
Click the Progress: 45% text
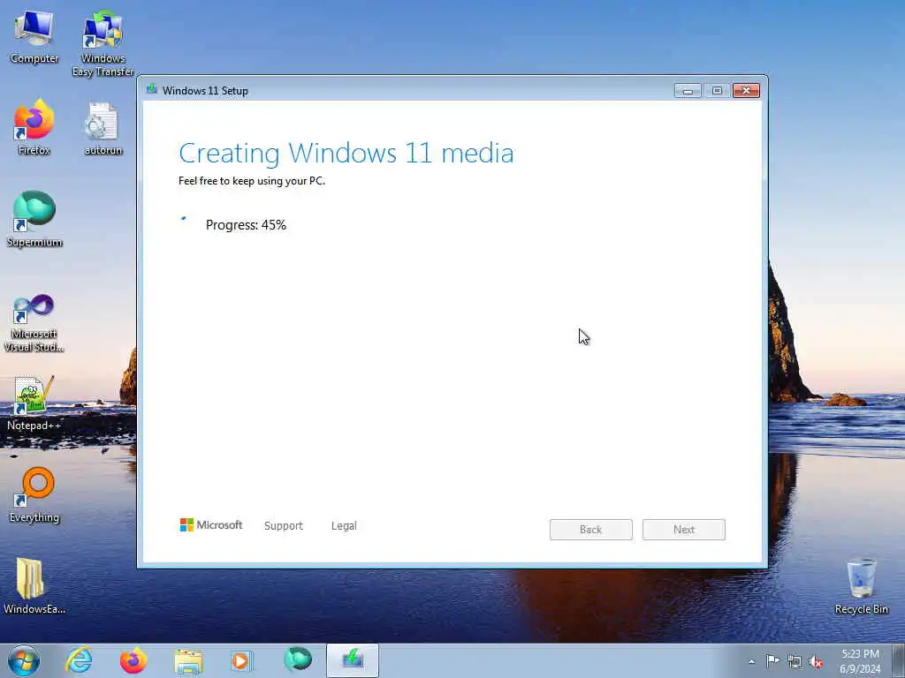coord(246,225)
